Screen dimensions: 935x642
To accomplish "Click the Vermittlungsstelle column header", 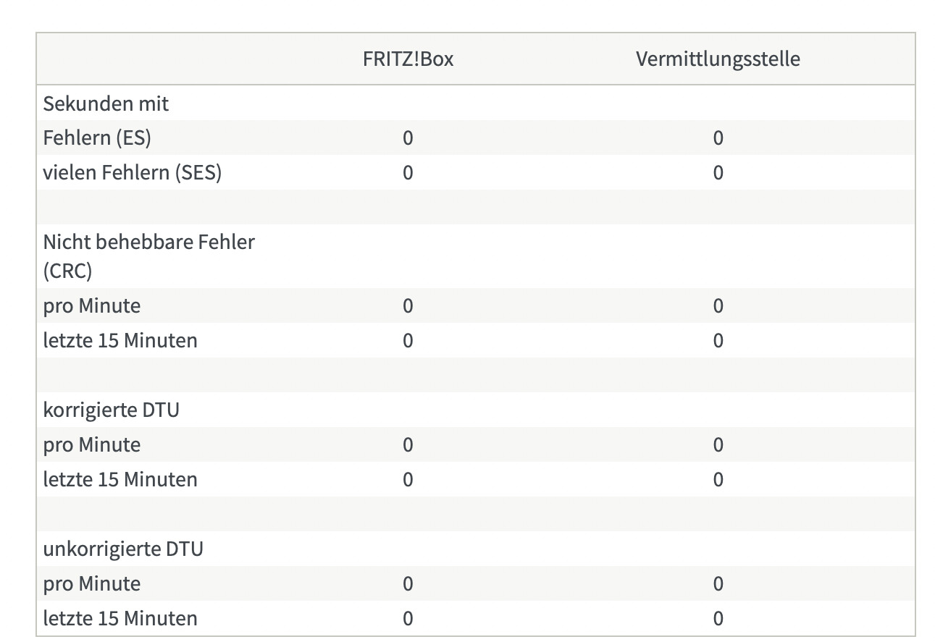I will point(718,59).
